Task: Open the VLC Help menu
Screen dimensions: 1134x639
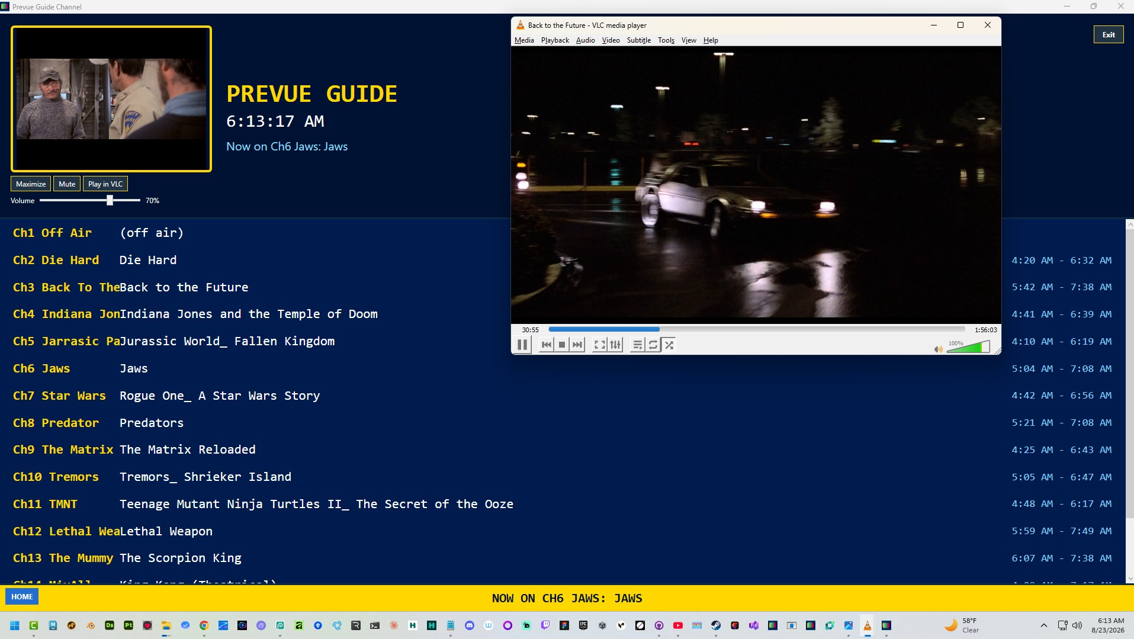Action: [x=711, y=40]
